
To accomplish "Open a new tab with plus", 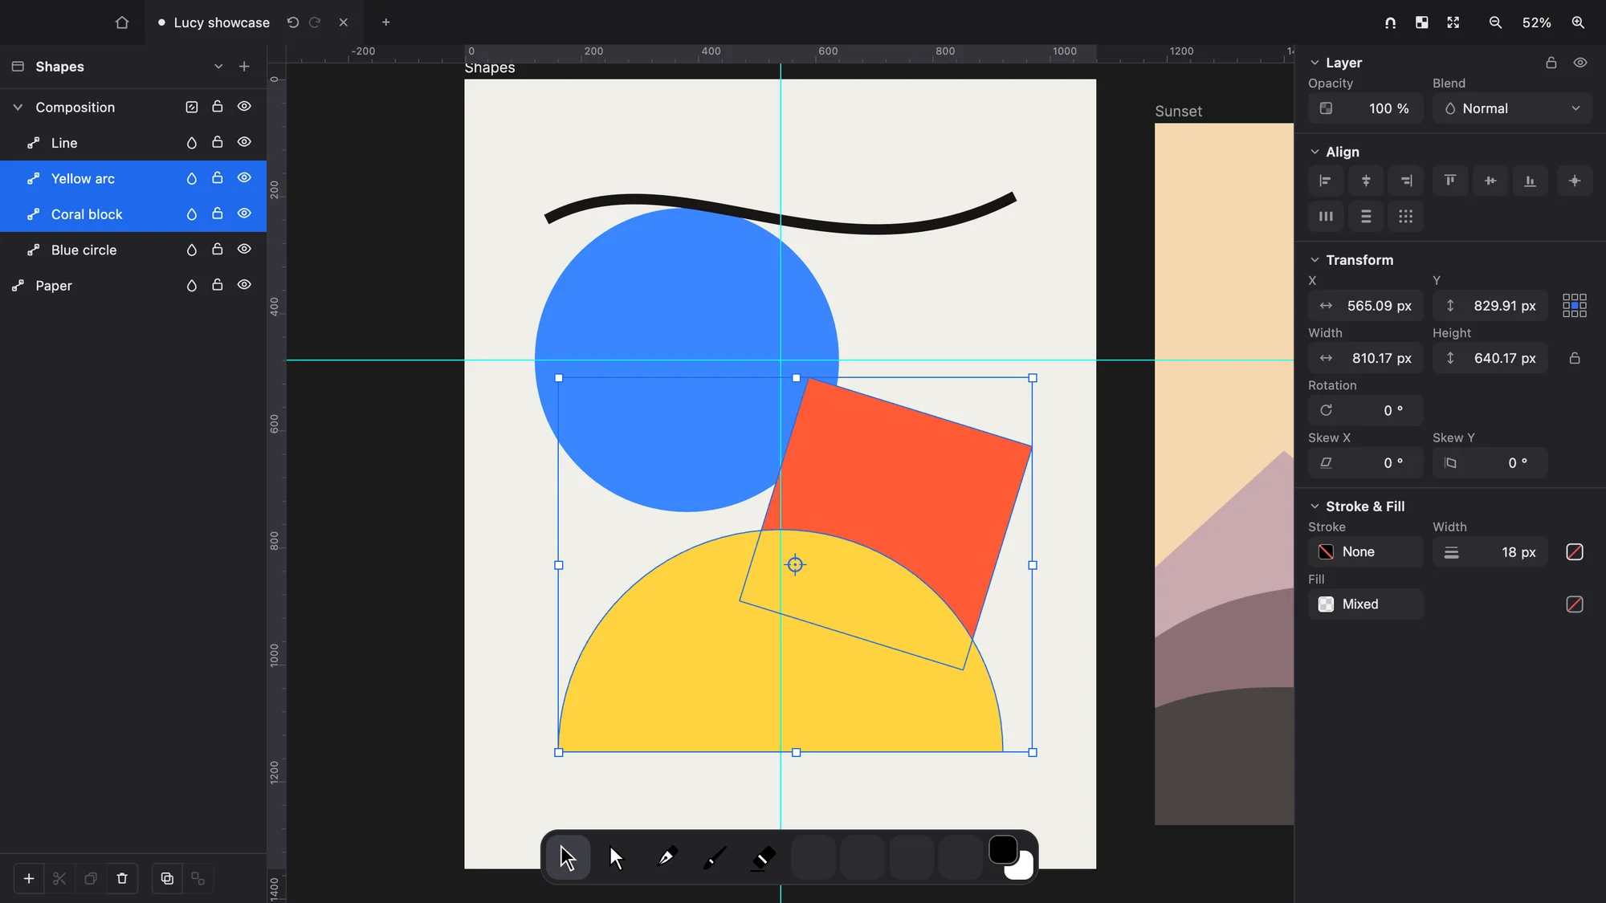I will point(385,22).
